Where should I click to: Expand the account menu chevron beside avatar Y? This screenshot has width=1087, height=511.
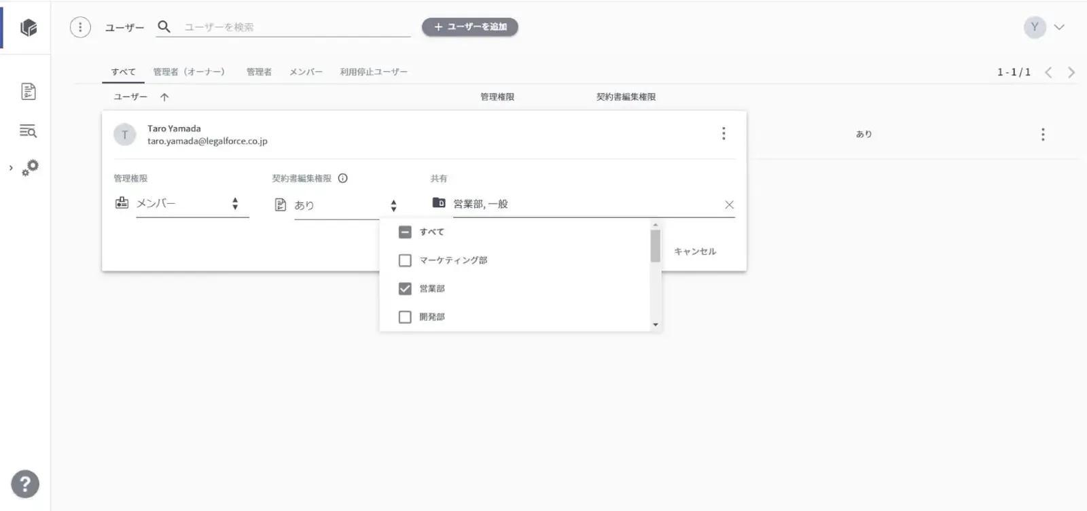coord(1059,27)
